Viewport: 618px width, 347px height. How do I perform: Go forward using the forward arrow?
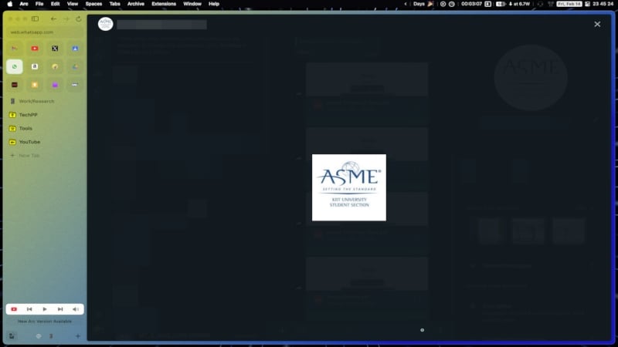pos(66,19)
